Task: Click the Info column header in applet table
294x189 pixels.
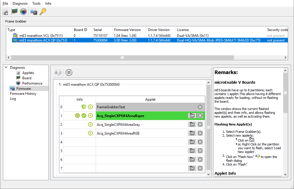Action: point(80,99)
